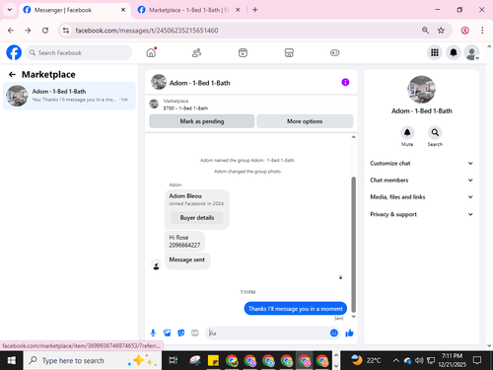
Task: Click the chat header group photo
Action: [159, 82]
